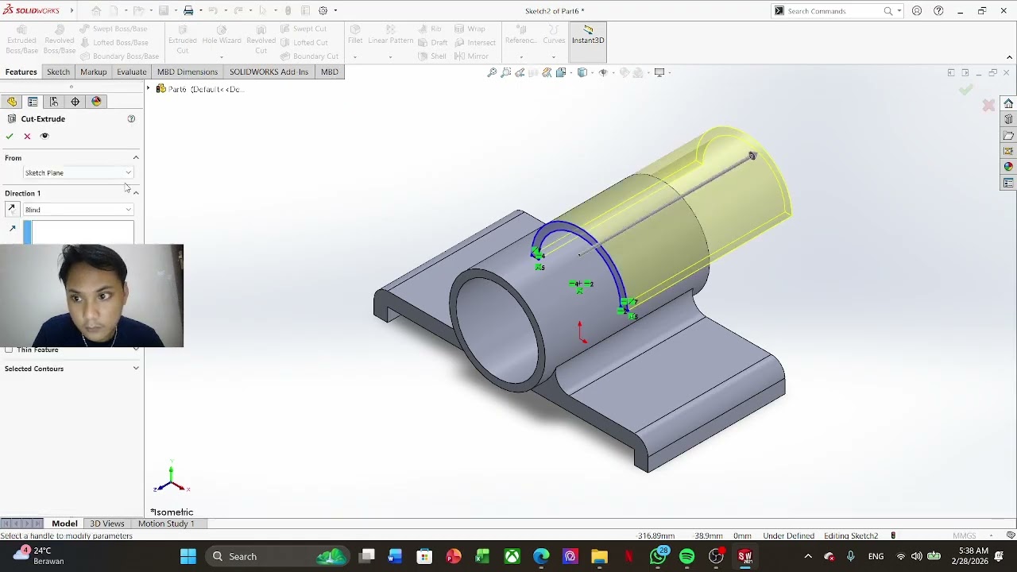This screenshot has height=572, width=1017.
Task: Expand Part6 flyout design tree
Action: [x=149, y=89]
